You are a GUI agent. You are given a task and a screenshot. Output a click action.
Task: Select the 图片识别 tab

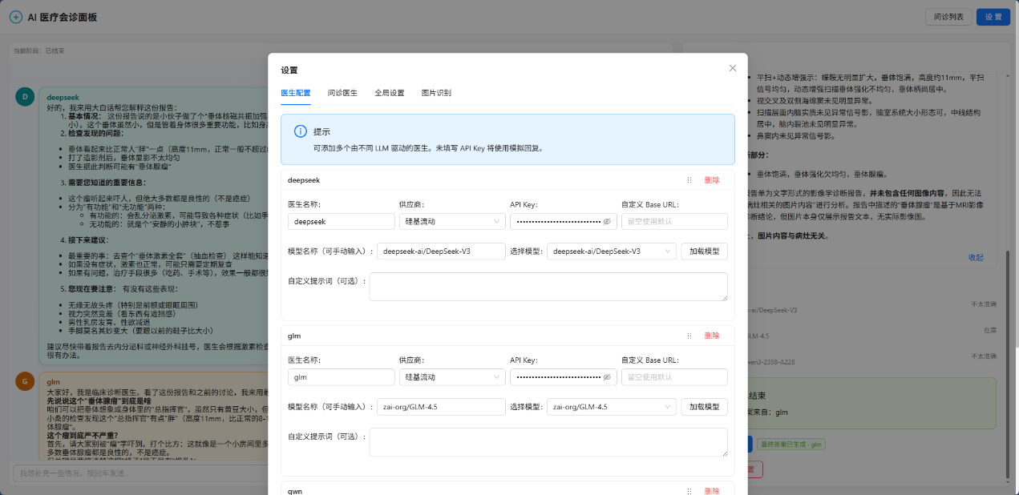tap(436, 93)
